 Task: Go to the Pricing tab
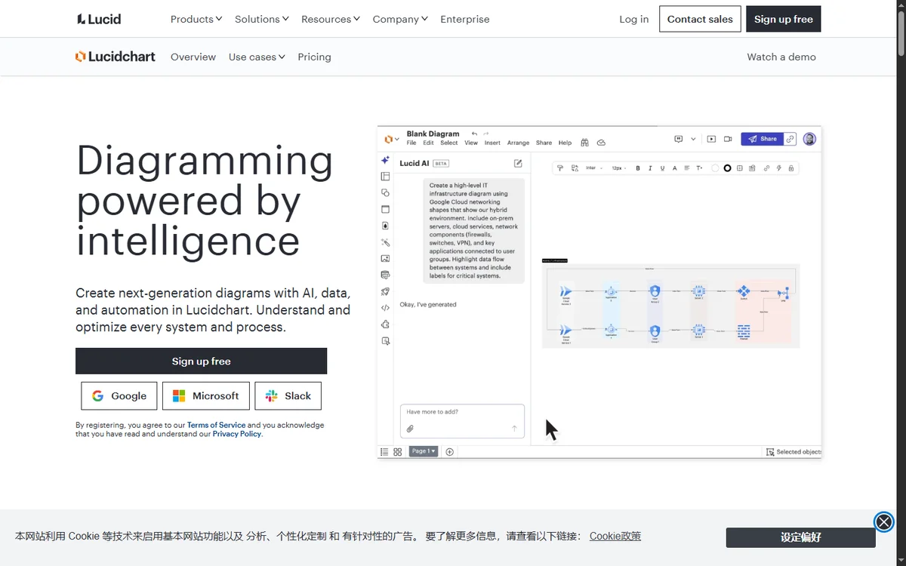click(x=314, y=57)
